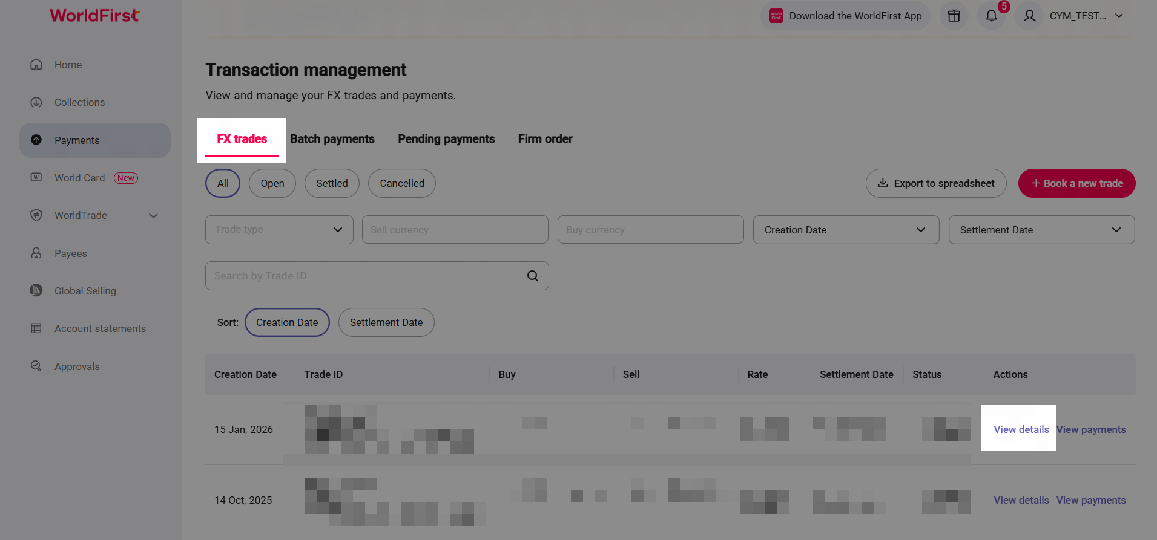Viewport: 1157px width, 540px height.
Task: Click the WorldFirst App download icon
Action: 776,16
